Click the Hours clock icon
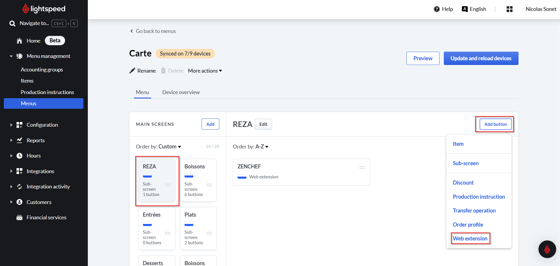This screenshot has height=266, width=560. point(19,156)
